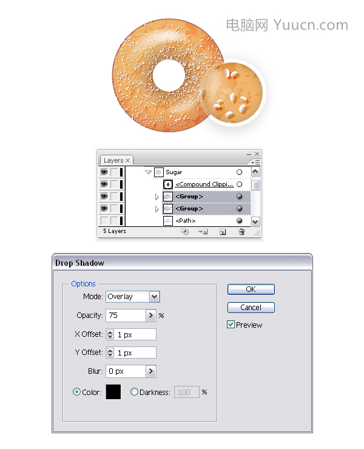This screenshot has width=364, height=449.
Task: Click the Sugar layer target circle
Action: [239, 172]
